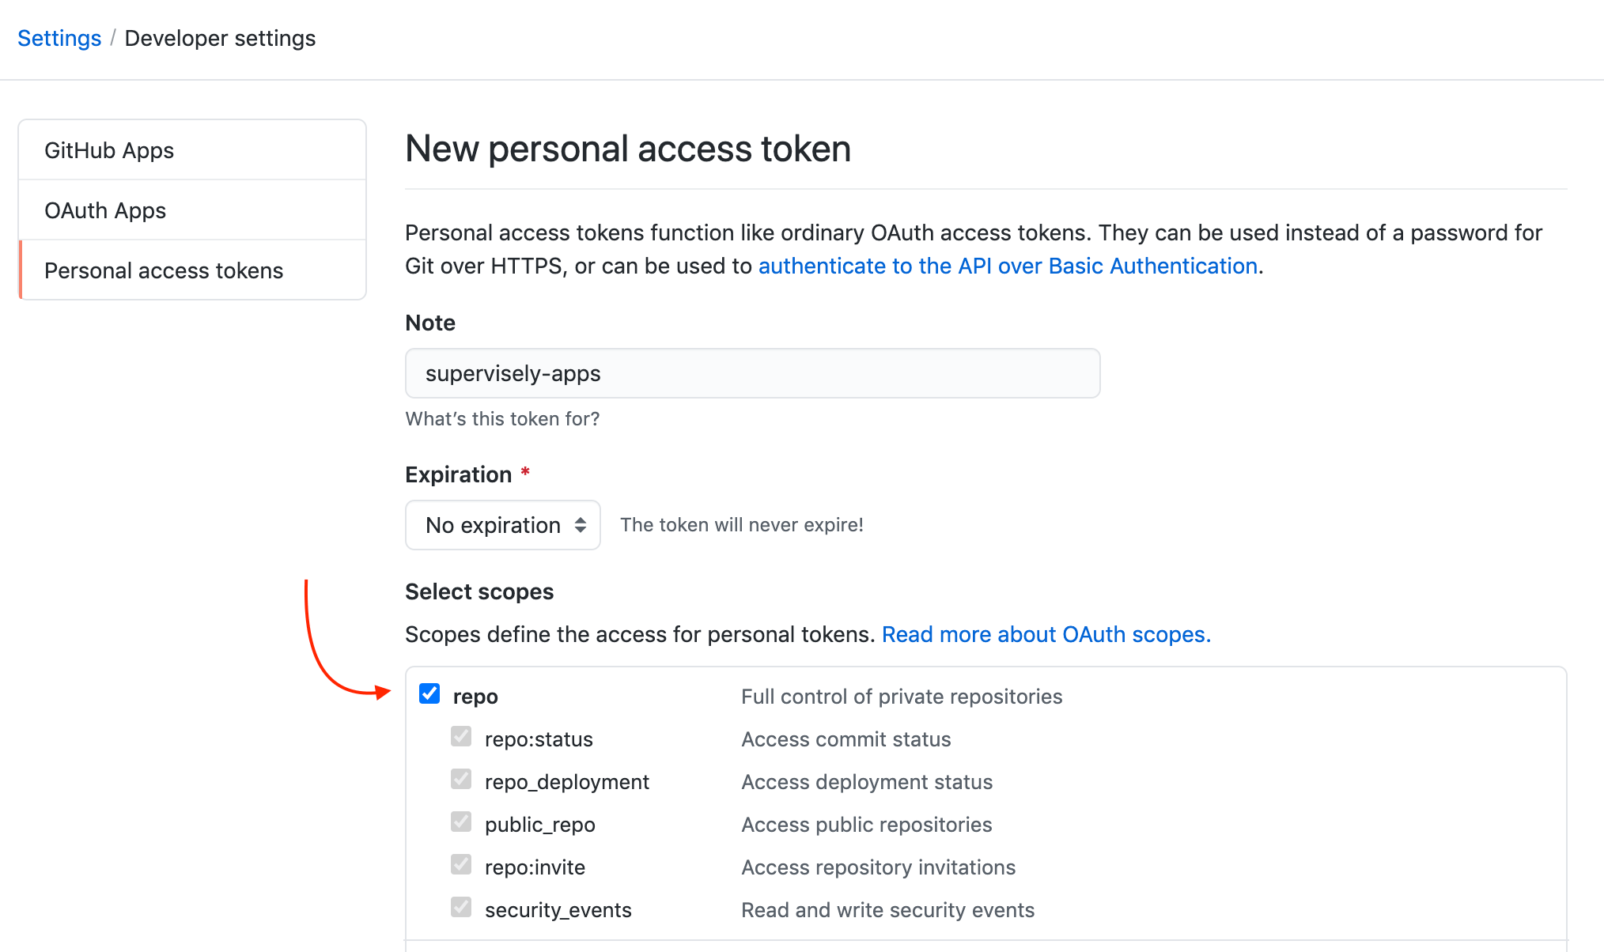The height and width of the screenshot is (952, 1604).
Task: Toggle the repo_deployment checkbox
Action: click(x=461, y=780)
